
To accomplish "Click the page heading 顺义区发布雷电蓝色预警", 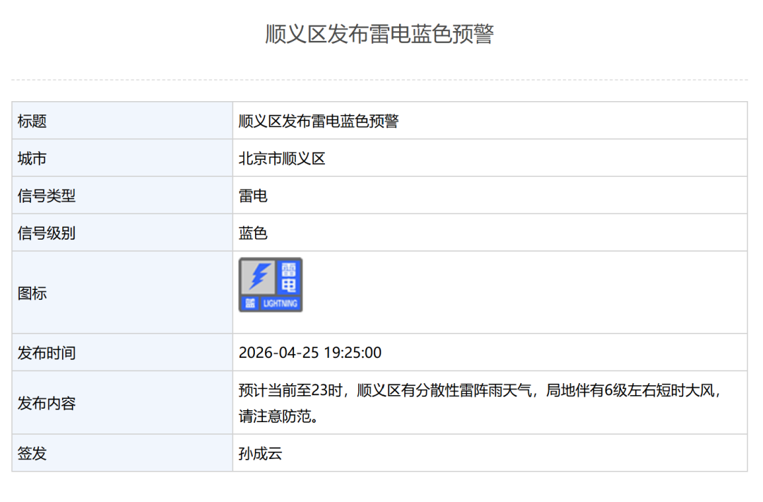I will [379, 34].
